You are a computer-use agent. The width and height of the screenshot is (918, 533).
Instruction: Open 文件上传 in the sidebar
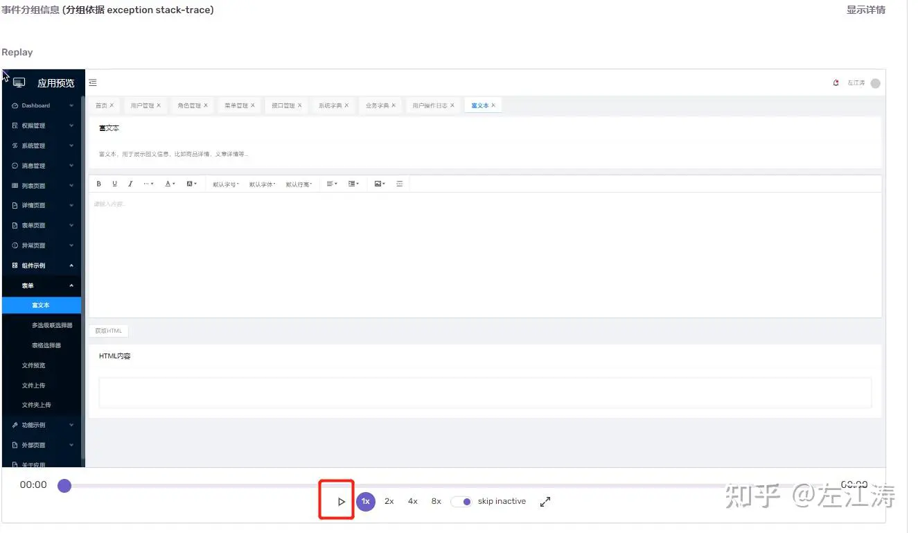pos(36,385)
